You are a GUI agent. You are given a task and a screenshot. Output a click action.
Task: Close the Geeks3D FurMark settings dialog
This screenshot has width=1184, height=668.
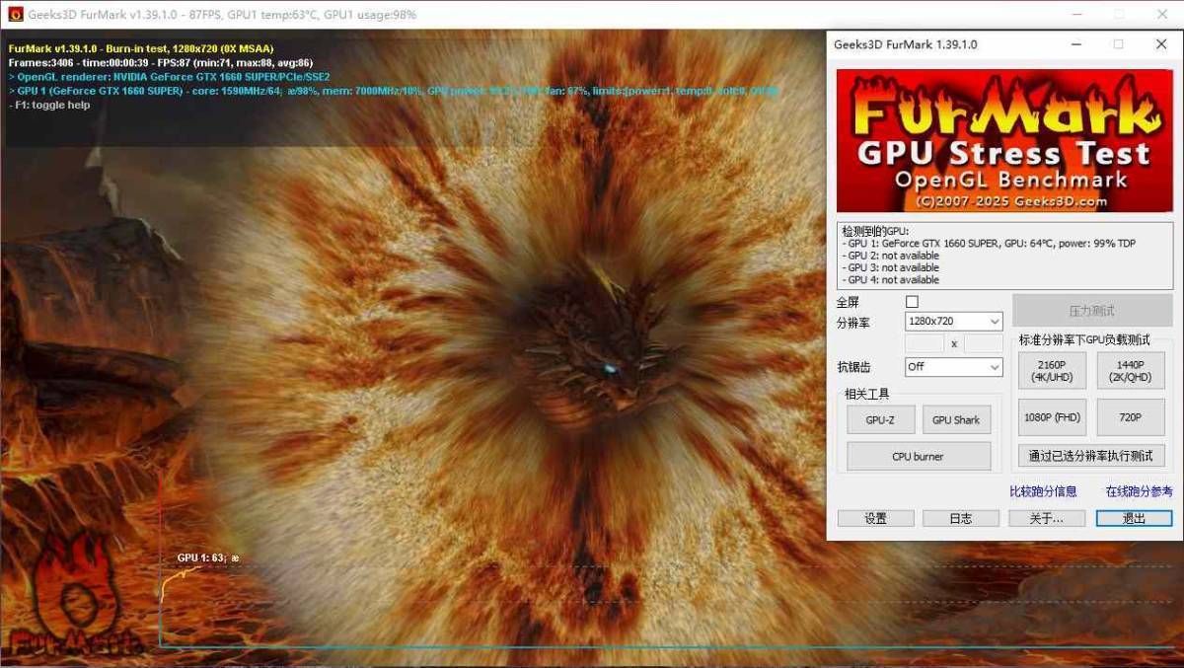click(x=1160, y=44)
